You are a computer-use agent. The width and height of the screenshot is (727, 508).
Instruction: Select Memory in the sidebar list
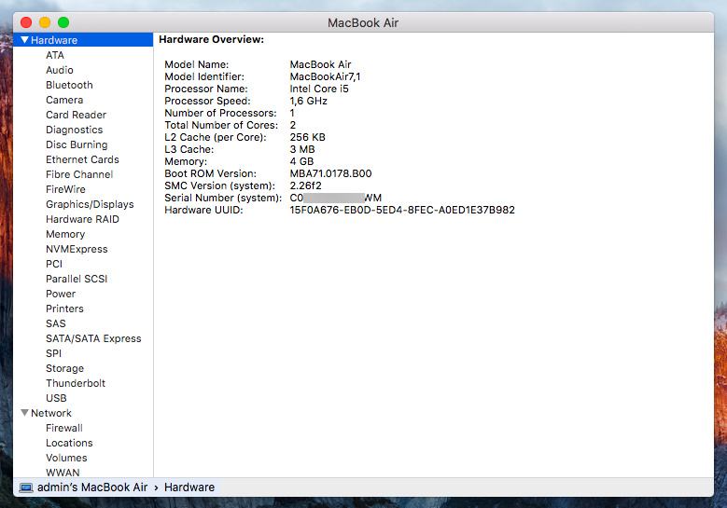click(65, 234)
